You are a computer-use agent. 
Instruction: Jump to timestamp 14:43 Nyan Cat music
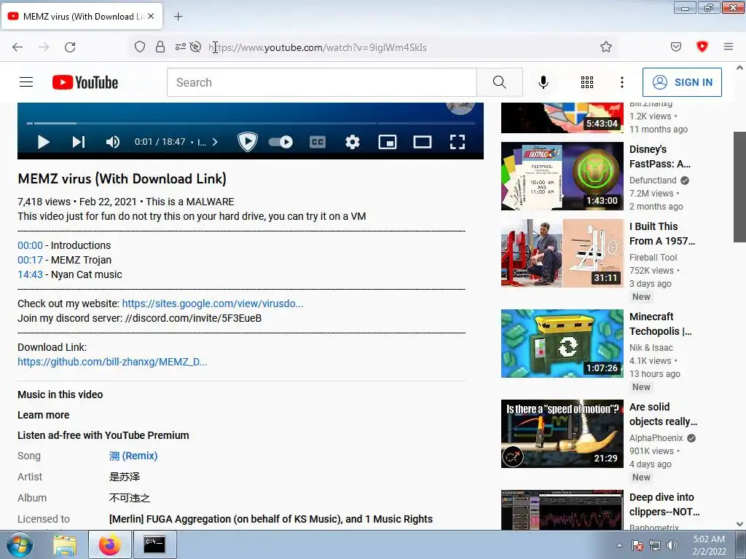click(x=30, y=274)
